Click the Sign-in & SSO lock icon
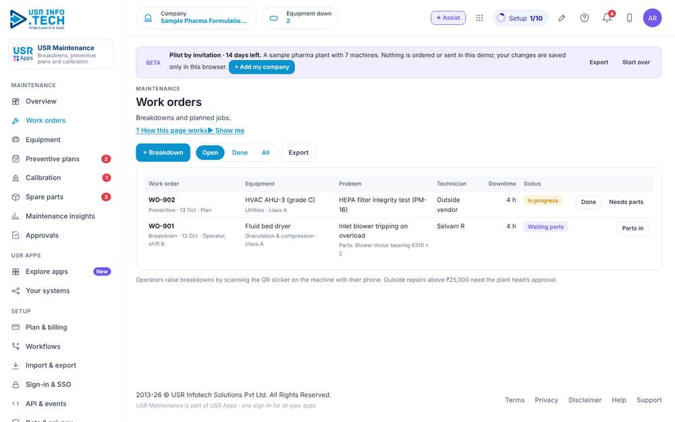Viewport: 675px width, 422px height. [16, 385]
